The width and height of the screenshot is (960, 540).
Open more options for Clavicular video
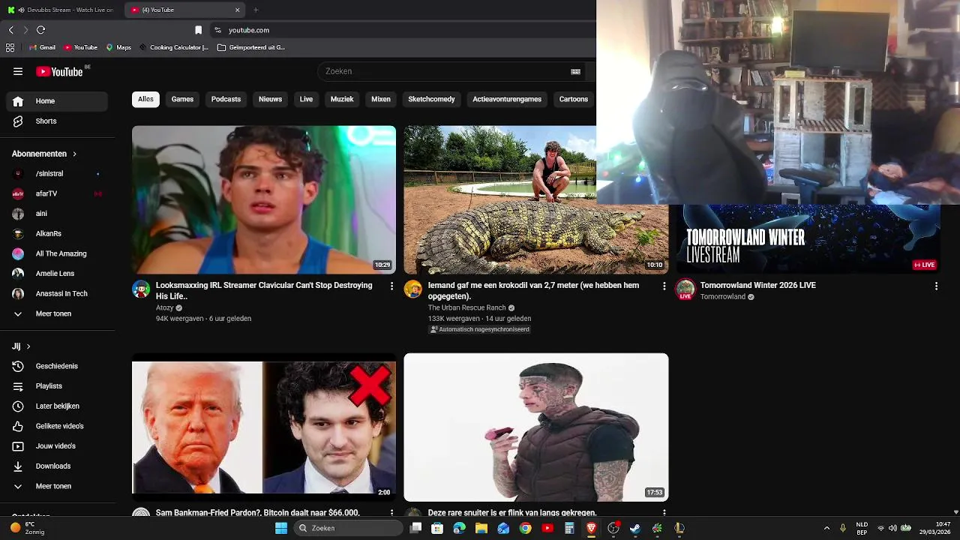pyautogui.click(x=391, y=286)
